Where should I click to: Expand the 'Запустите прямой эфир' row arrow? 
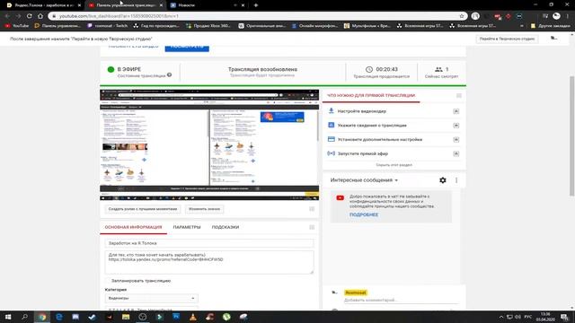pyautogui.click(x=456, y=153)
